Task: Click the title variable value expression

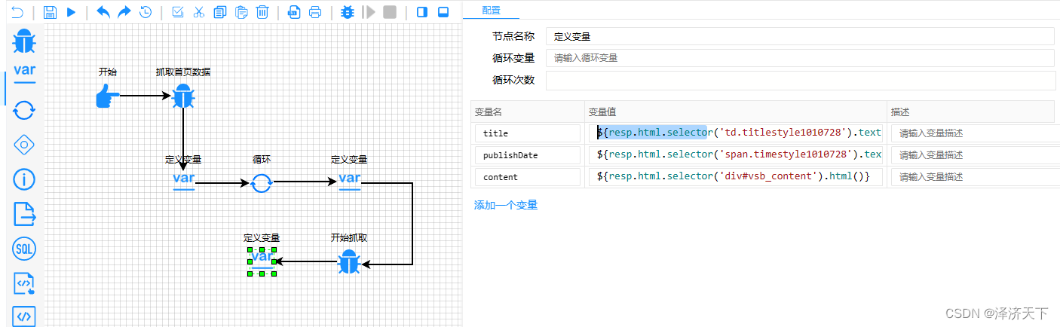Action: coord(736,133)
